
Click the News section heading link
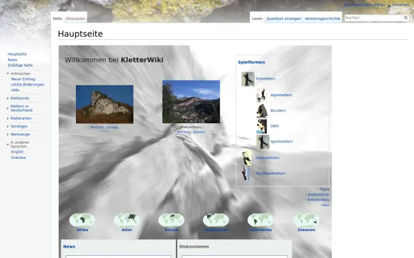pyautogui.click(x=69, y=246)
